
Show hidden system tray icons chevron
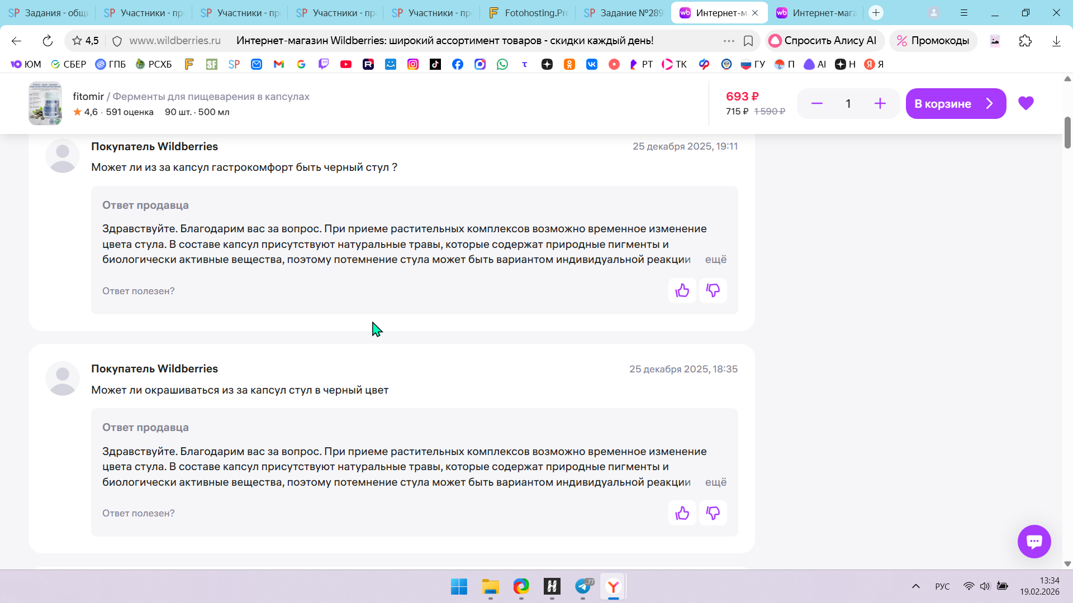point(915,586)
